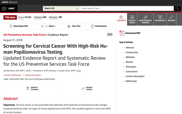Select the Contents tab
This screenshot has height=114, width=182.
point(121,19)
